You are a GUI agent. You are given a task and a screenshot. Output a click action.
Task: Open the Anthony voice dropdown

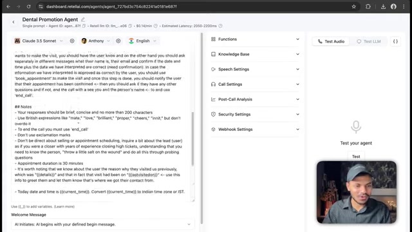pyautogui.click(x=96, y=41)
